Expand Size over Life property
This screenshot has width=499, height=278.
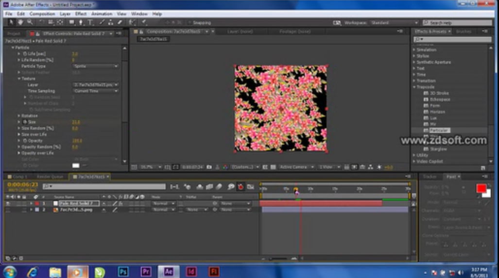(19, 134)
